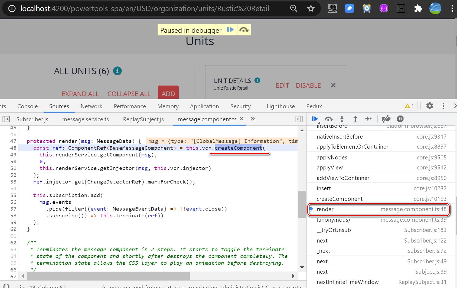This screenshot has height=288, width=457.
Task: Select the __tryOrUnsub call stack frame
Action: pos(382,230)
